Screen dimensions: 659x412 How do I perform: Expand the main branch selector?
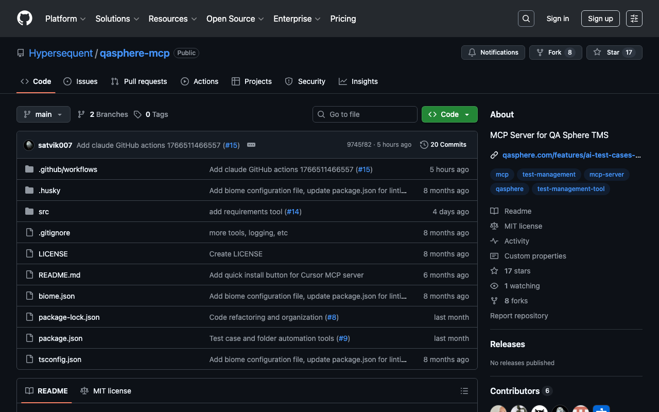coord(43,114)
